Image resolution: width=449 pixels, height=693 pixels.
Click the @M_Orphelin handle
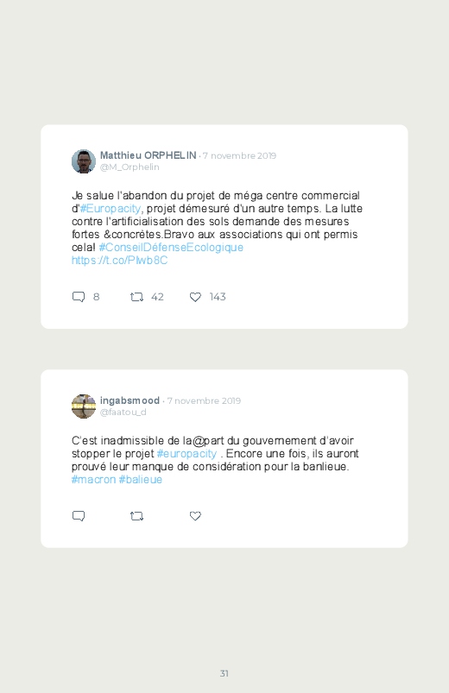pyautogui.click(x=130, y=167)
